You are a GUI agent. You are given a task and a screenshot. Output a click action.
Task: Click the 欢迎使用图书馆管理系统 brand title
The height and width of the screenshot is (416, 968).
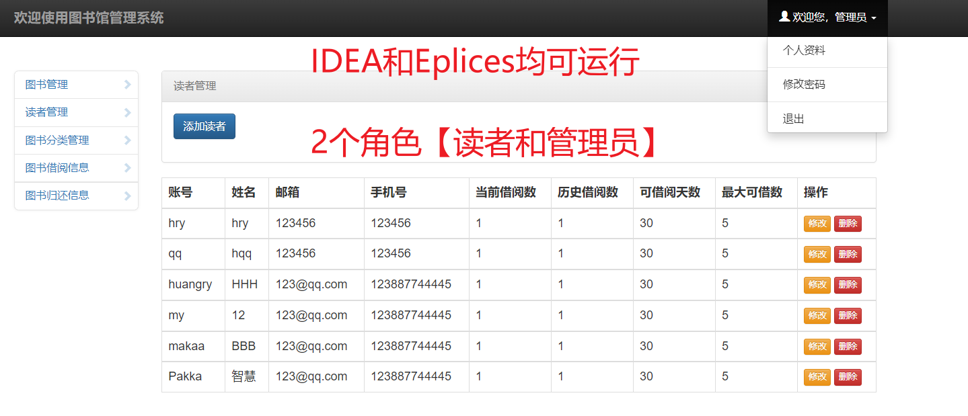click(89, 17)
